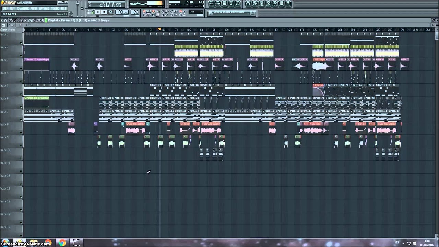
Task: Open the FILE menu
Action: coord(5,9)
